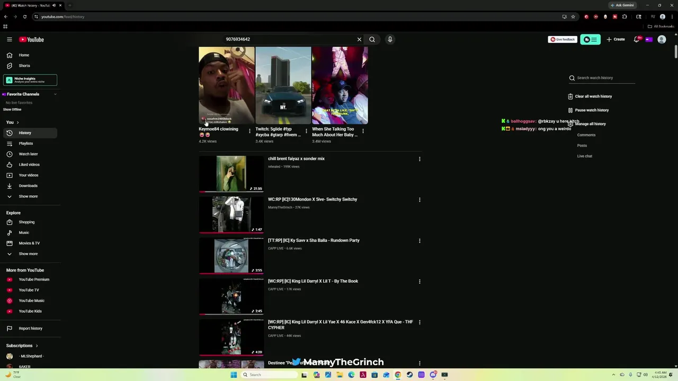Clear the search box text with X
This screenshot has width=678, height=381.
[359, 39]
